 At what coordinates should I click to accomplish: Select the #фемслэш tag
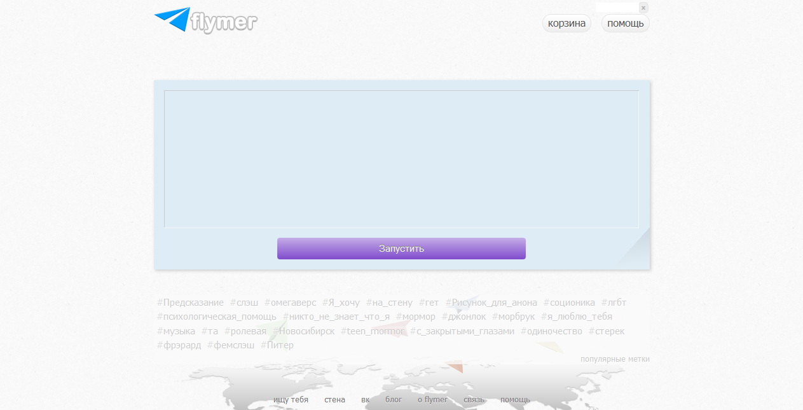[231, 345]
